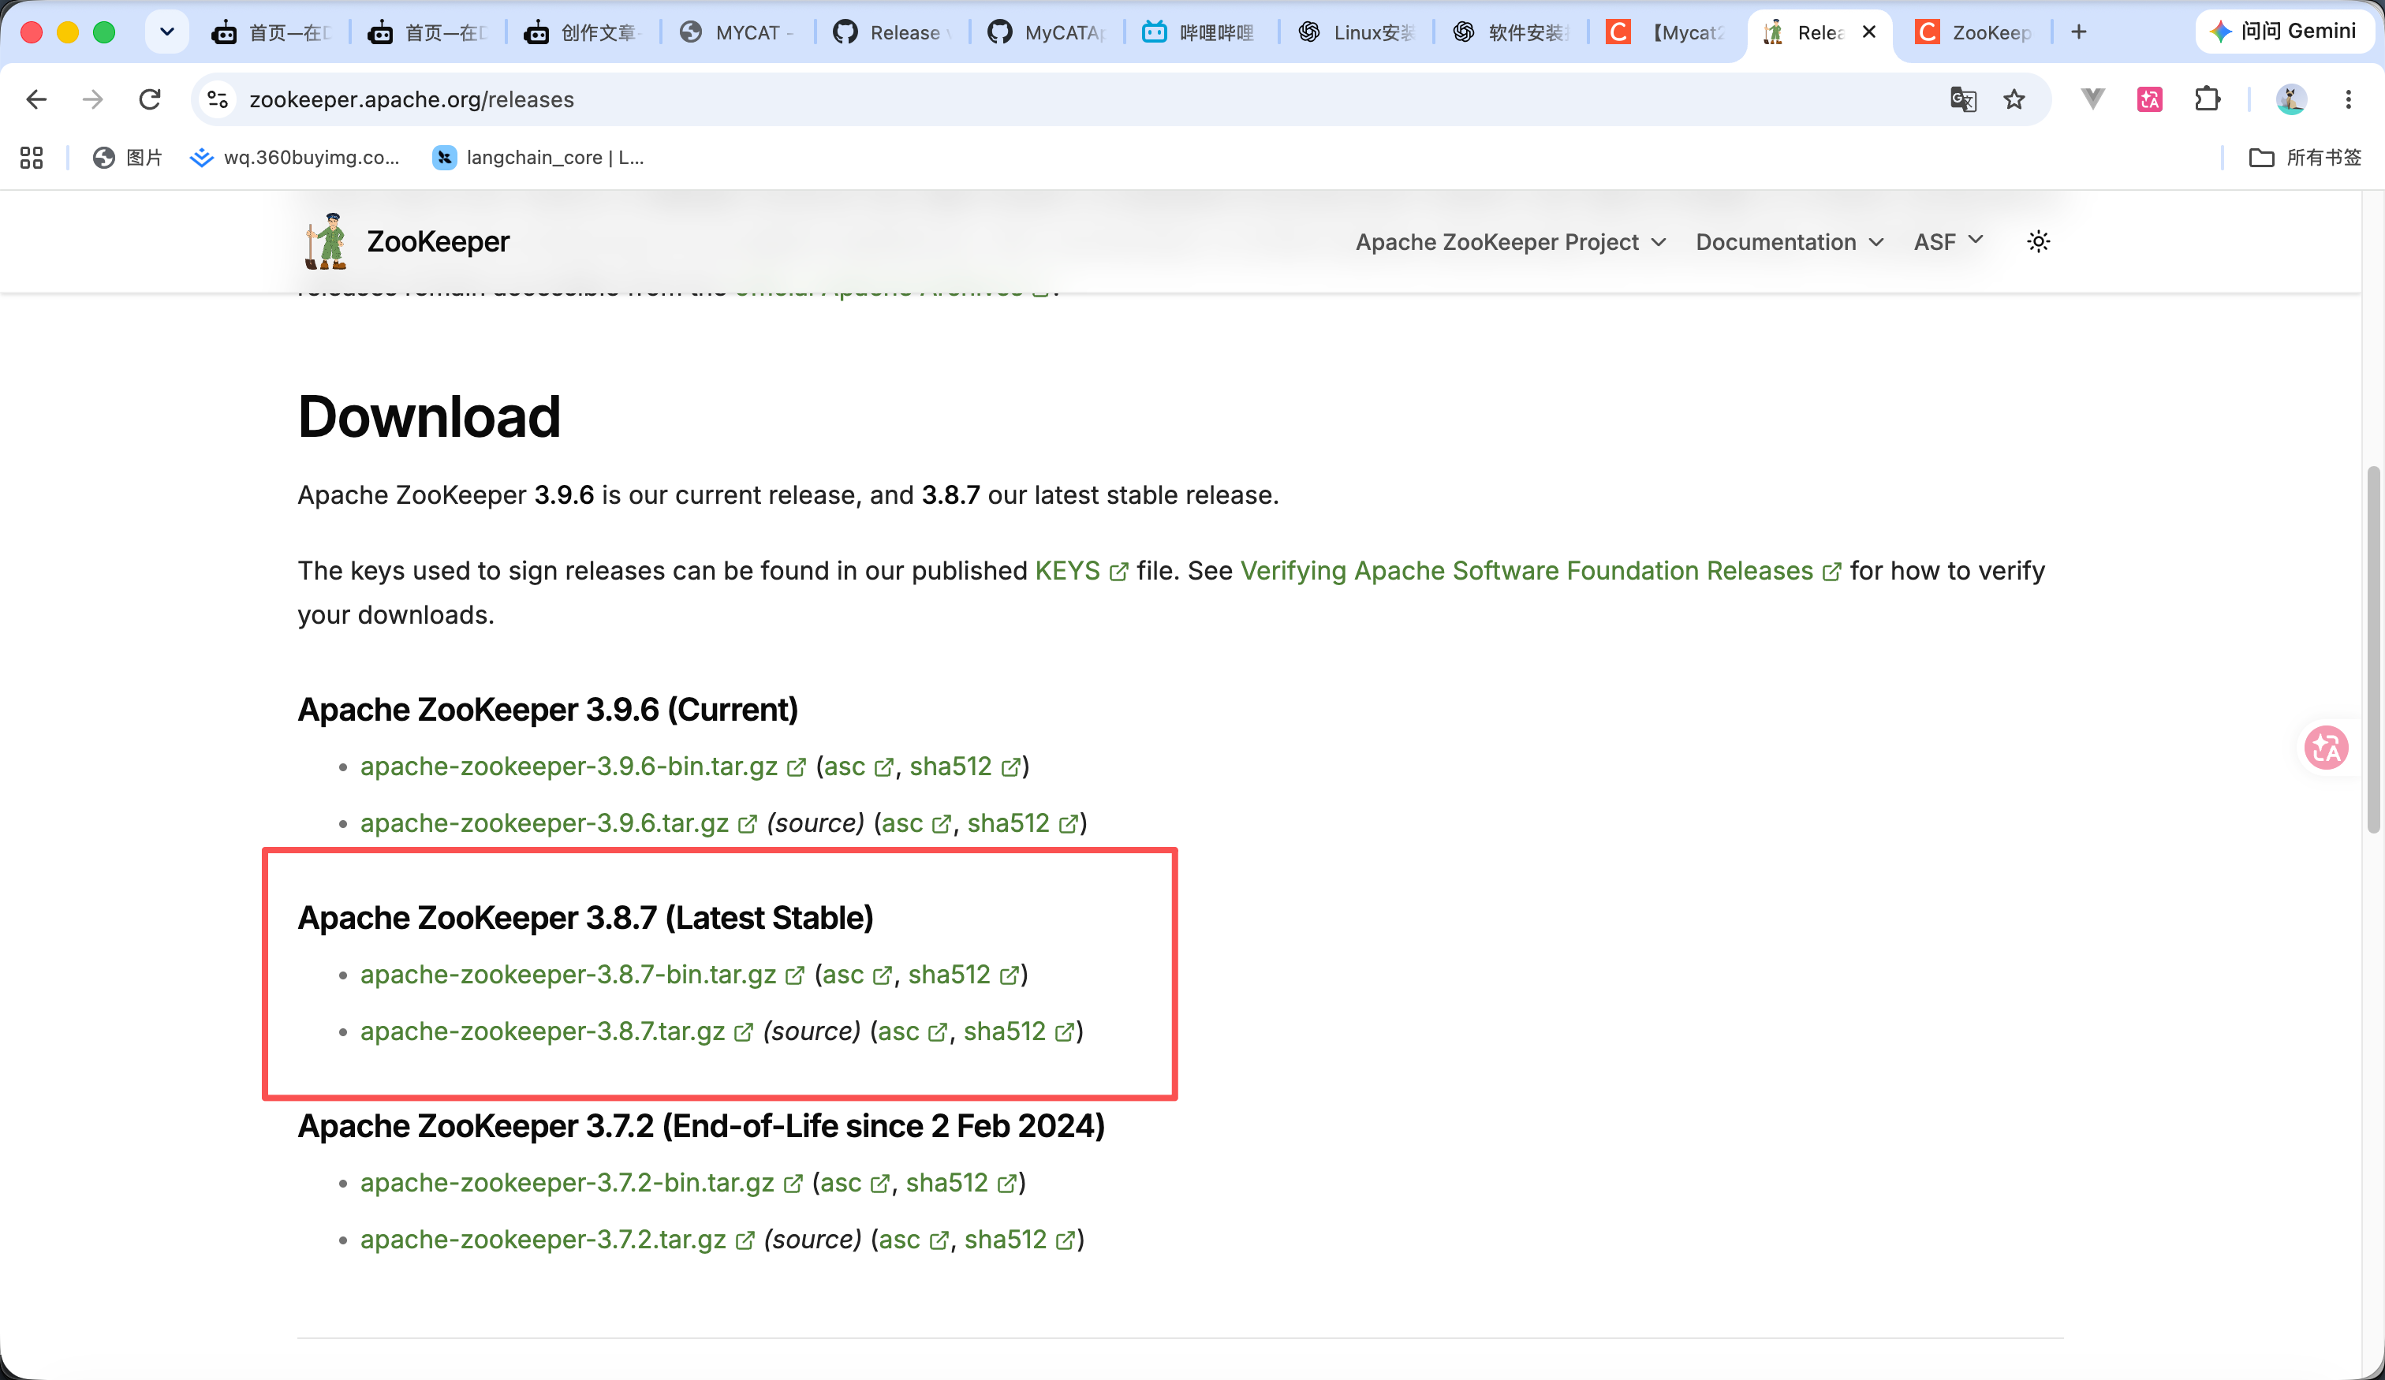2385x1380 pixels.
Task: Download apache-zookeeper-3.8.7.tar.gz source
Action: pos(555,1031)
